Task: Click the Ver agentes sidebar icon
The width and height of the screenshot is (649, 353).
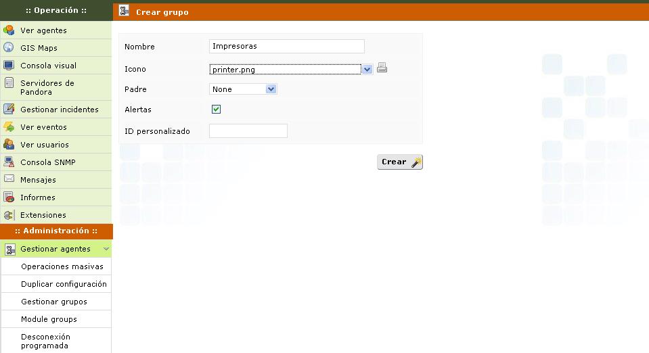Action: pos(9,30)
